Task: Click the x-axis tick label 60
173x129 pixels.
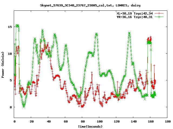Action: click(66, 121)
